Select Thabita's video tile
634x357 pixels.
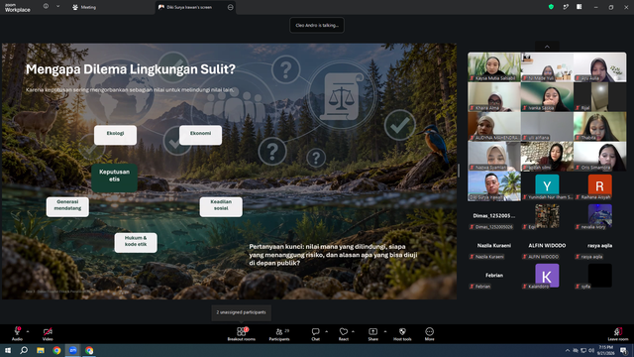click(x=599, y=127)
